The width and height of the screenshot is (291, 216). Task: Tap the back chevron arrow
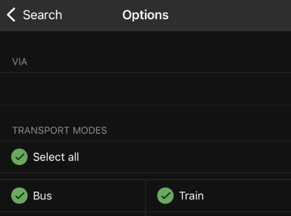coord(11,15)
